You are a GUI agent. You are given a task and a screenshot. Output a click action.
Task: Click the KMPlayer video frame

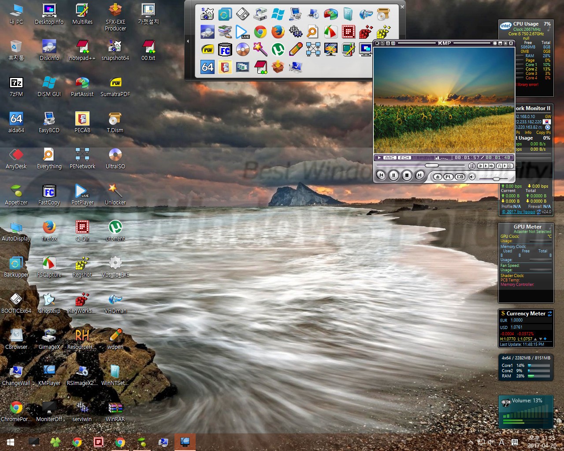point(444,100)
